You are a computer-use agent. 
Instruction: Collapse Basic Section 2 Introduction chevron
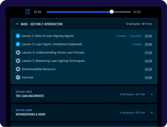click(x=17, y=24)
